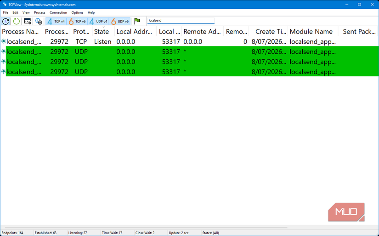Sort by Remote Port column header

click(x=236, y=31)
